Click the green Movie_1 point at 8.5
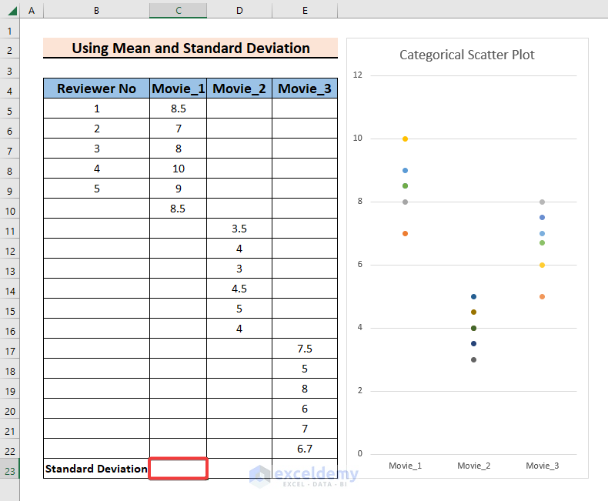This screenshot has height=501, width=608. [x=405, y=185]
